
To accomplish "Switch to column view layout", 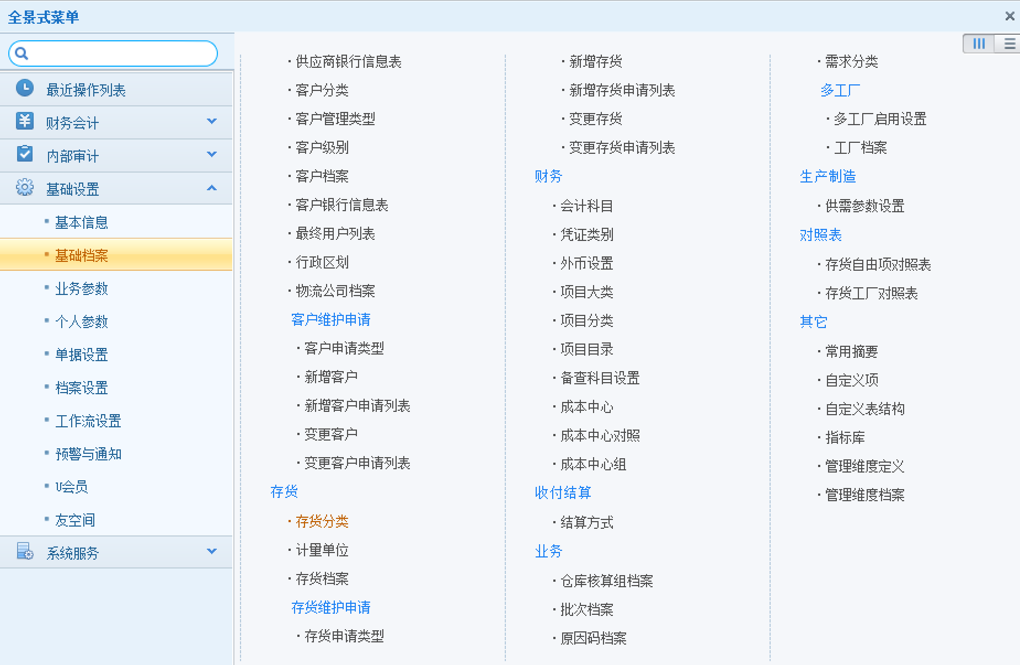I will click(979, 44).
